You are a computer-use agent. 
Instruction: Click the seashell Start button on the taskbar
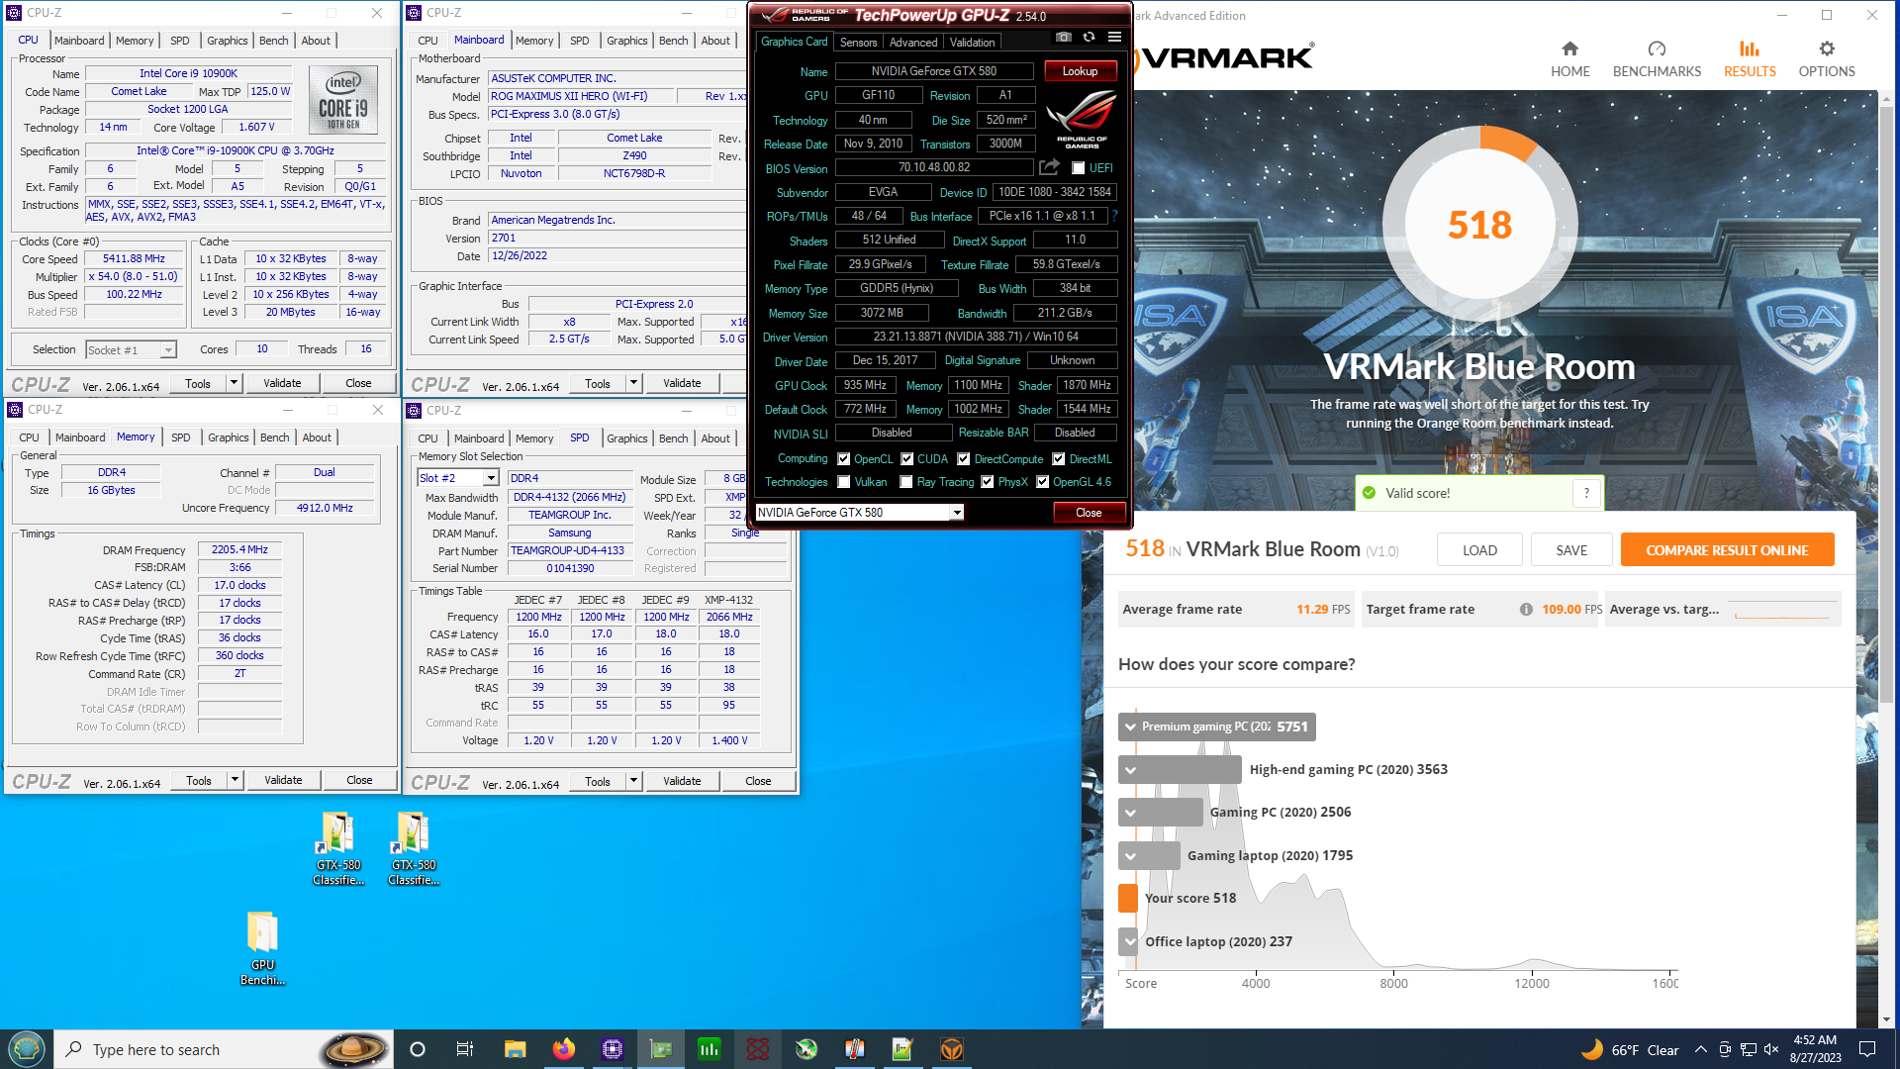[x=27, y=1049]
